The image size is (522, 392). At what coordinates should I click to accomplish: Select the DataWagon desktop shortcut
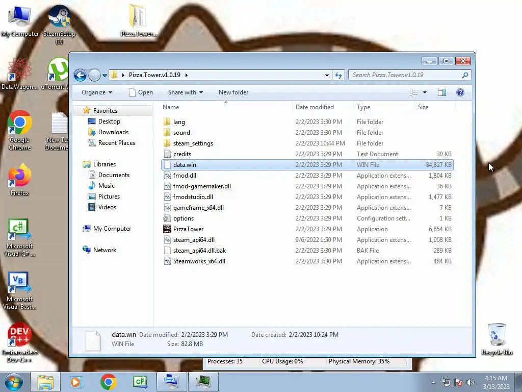click(x=19, y=74)
